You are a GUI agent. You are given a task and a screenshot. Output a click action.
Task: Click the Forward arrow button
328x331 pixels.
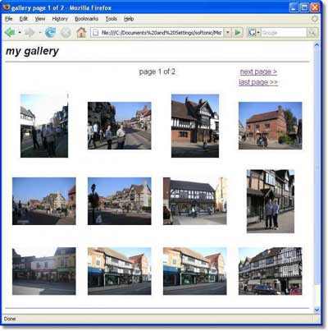(x=30, y=33)
